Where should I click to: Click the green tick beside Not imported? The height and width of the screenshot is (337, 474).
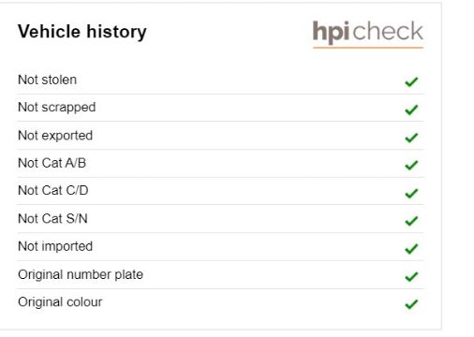(x=411, y=249)
